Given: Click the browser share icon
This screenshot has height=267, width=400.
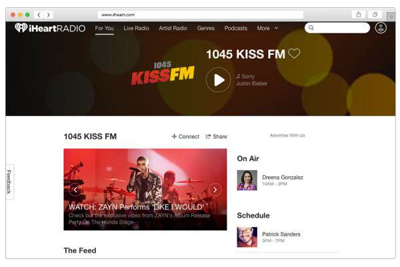Looking at the screenshot, I should click(359, 15).
